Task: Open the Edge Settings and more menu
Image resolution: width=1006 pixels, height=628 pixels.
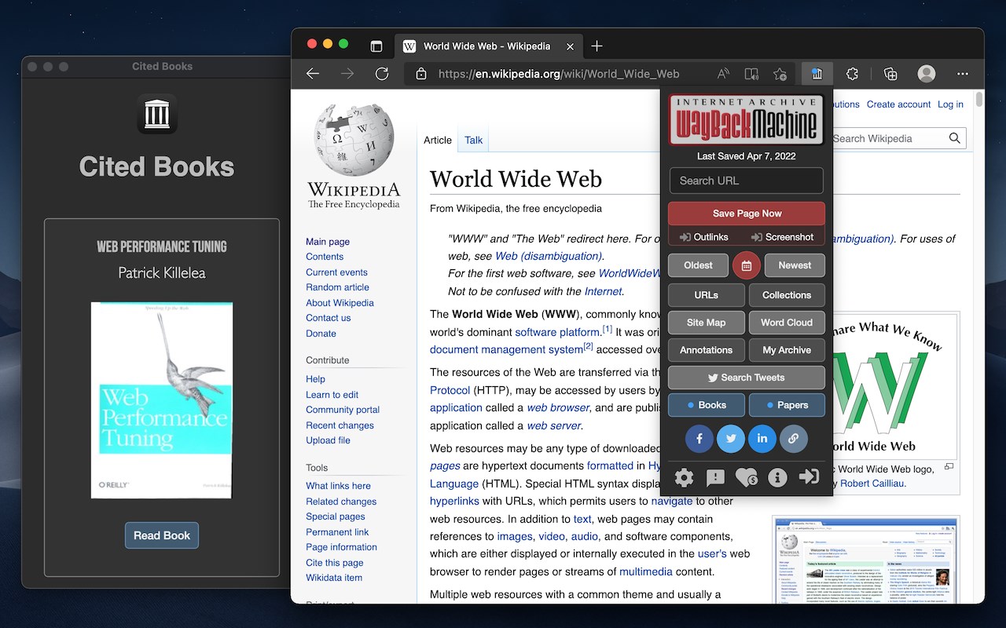Action: [x=963, y=74]
